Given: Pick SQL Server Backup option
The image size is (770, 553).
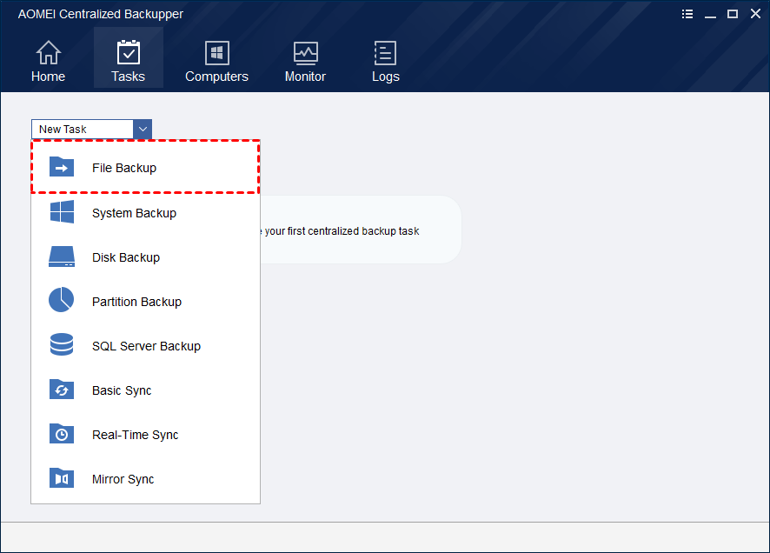Looking at the screenshot, I should coord(145,346).
